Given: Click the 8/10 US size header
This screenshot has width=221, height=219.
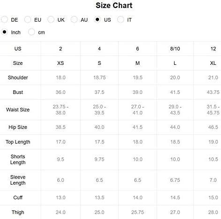Looking at the screenshot, I should coord(175,49).
